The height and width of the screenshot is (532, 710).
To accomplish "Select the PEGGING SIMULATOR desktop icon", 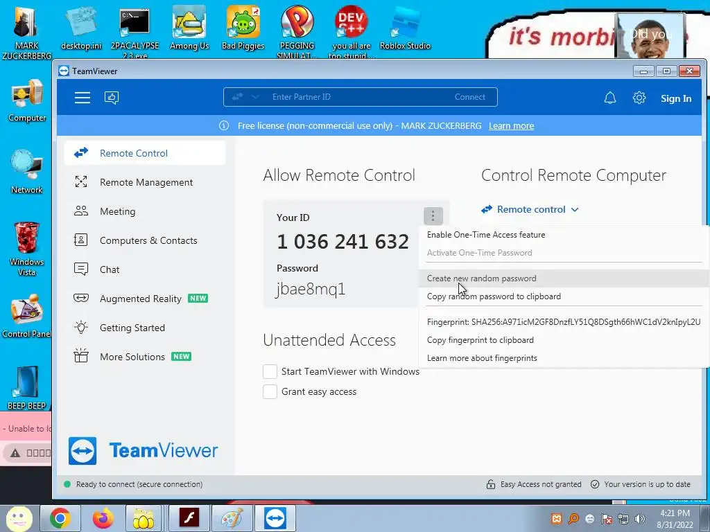I will 297,30.
